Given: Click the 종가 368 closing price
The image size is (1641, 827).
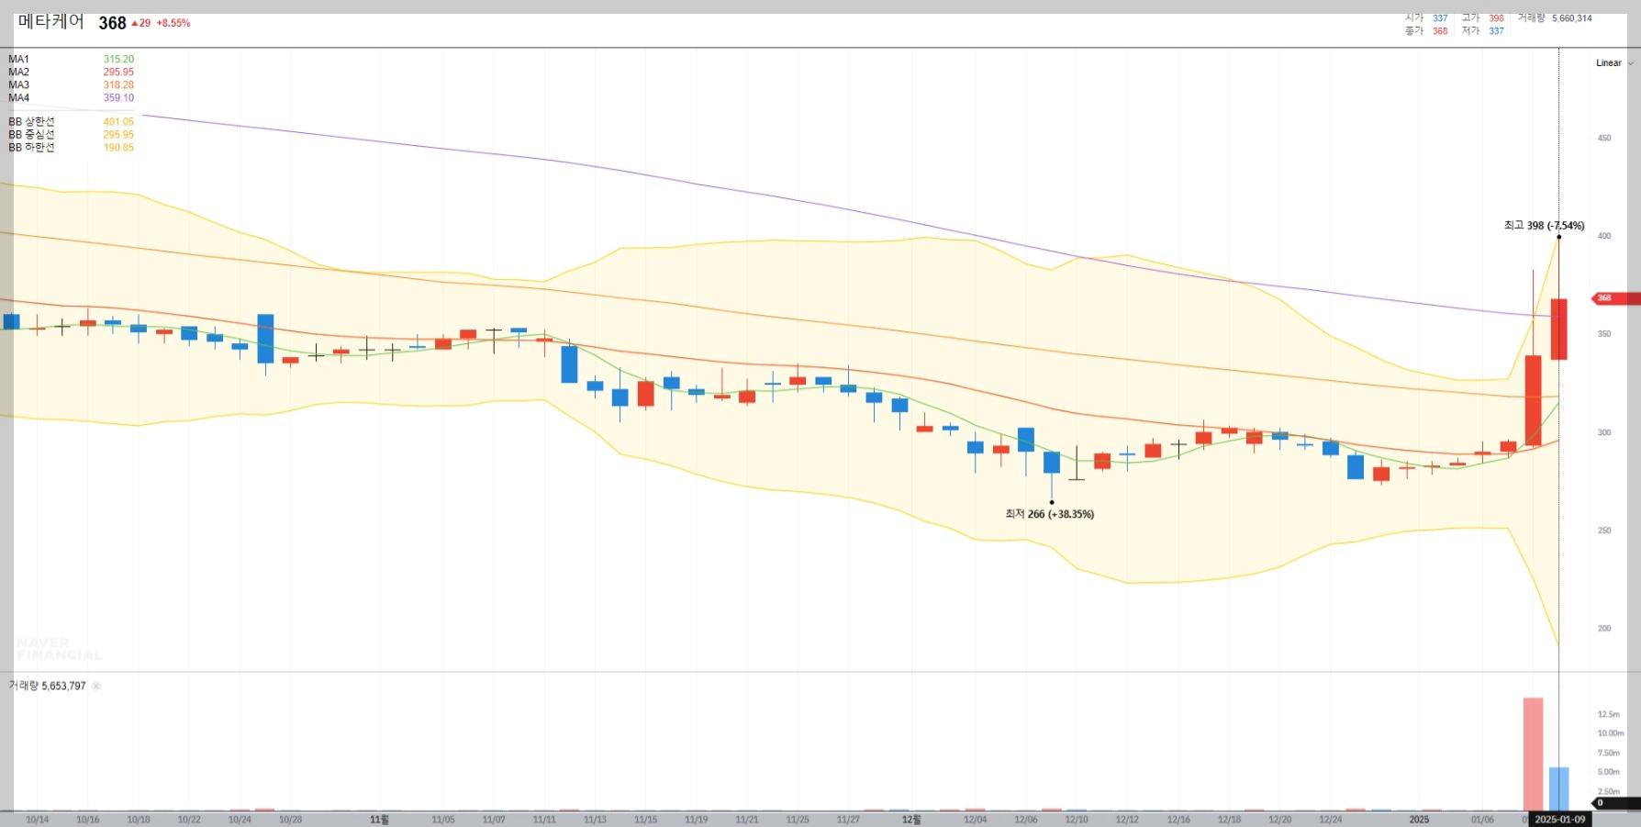Looking at the screenshot, I should (x=1426, y=31).
